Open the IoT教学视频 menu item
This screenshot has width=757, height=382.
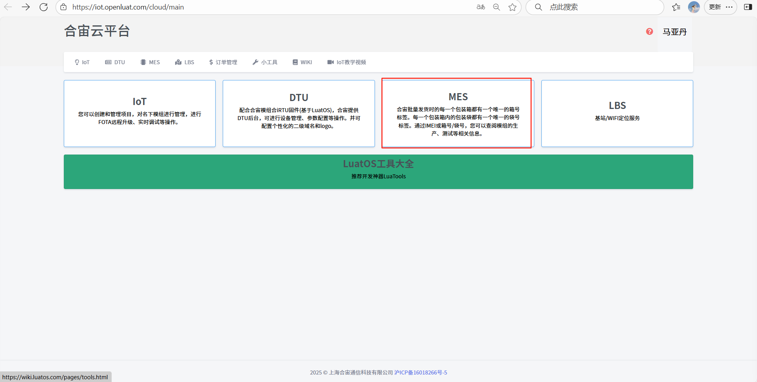[347, 62]
